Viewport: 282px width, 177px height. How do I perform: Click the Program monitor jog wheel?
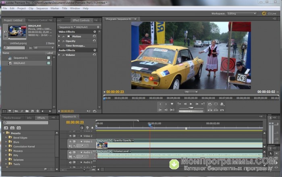tap(191, 111)
